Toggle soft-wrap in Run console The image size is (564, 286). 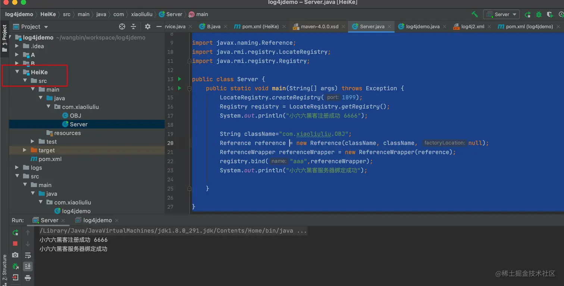point(28,255)
